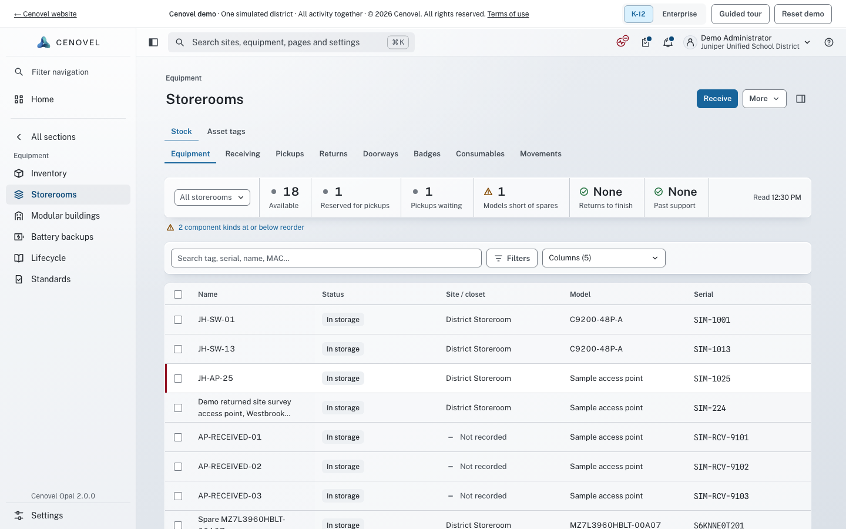
Task: Switch to the Asset tags tab
Action: 226,132
